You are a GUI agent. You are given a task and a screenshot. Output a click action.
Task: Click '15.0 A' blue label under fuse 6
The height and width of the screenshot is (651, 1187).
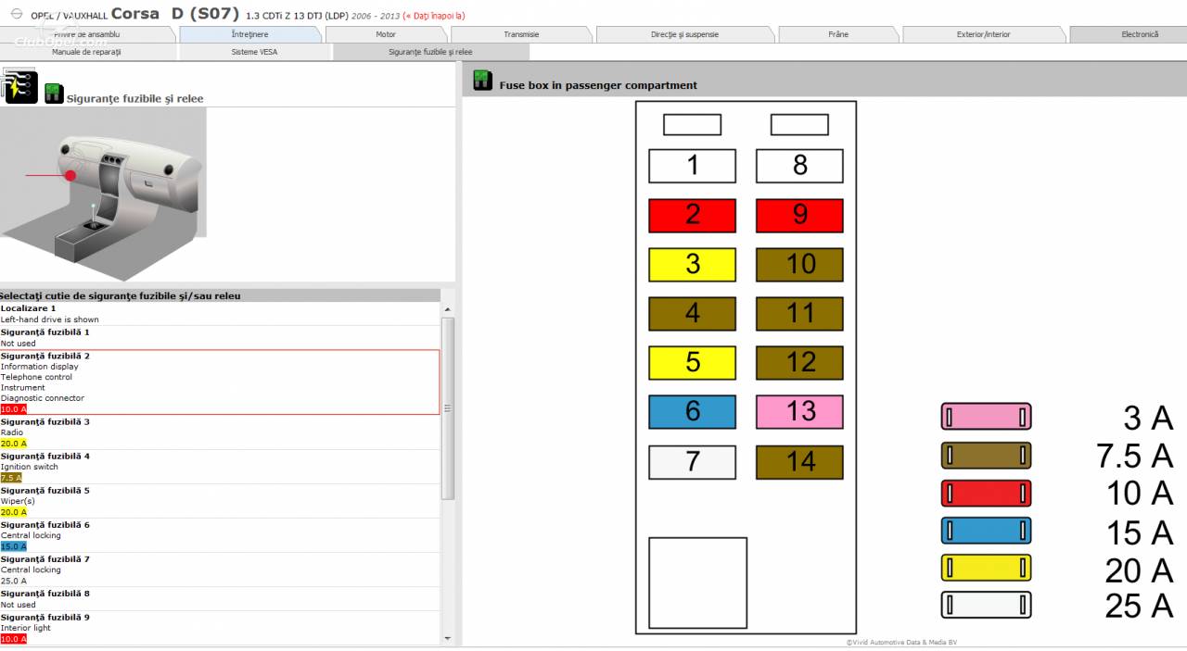[13, 546]
